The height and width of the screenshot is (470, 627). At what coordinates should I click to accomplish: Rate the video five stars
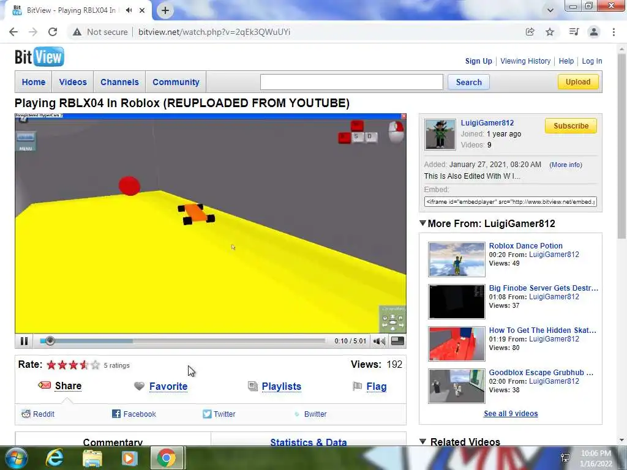(x=95, y=365)
